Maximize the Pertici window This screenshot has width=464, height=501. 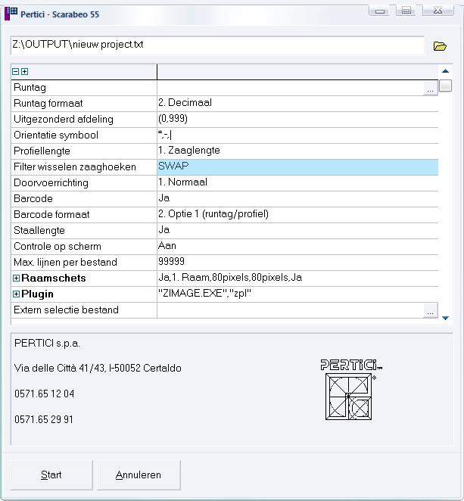click(406, 11)
